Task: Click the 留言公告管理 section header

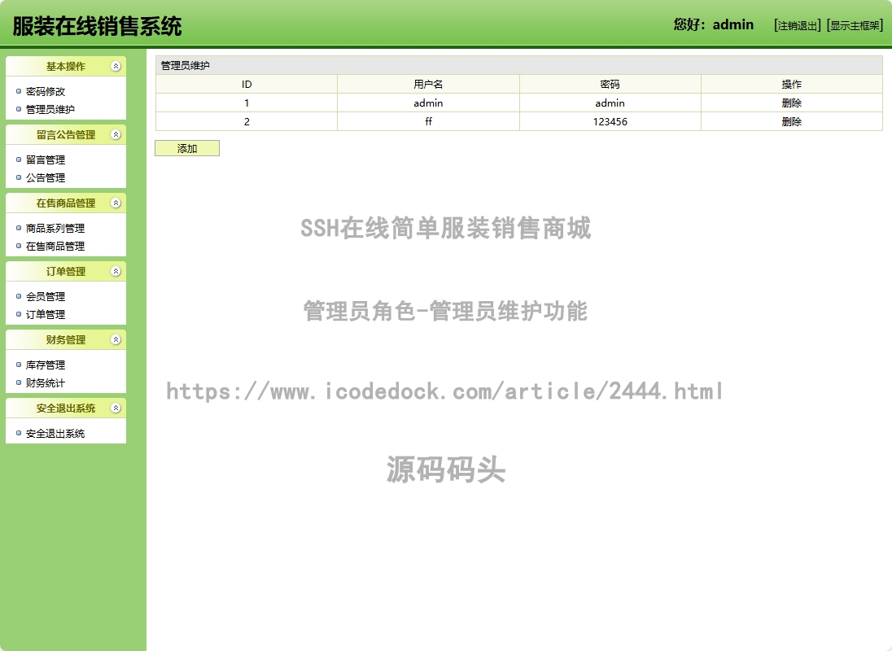Action: click(66, 135)
